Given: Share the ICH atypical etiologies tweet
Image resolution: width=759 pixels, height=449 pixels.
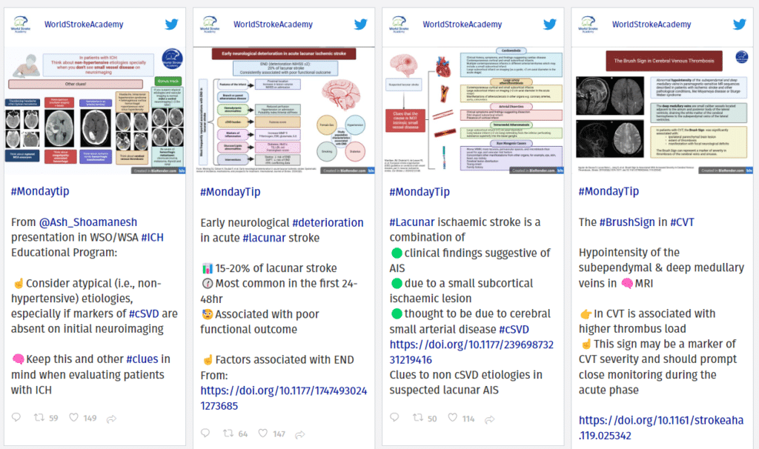Looking at the screenshot, I should point(112,419).
